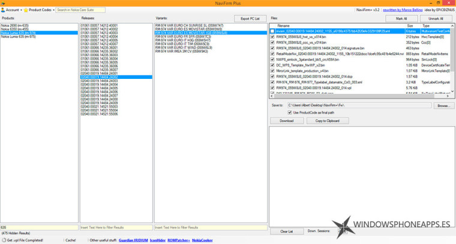Select product Nokia 2690 (rm-635)

(x=39, y=26)
